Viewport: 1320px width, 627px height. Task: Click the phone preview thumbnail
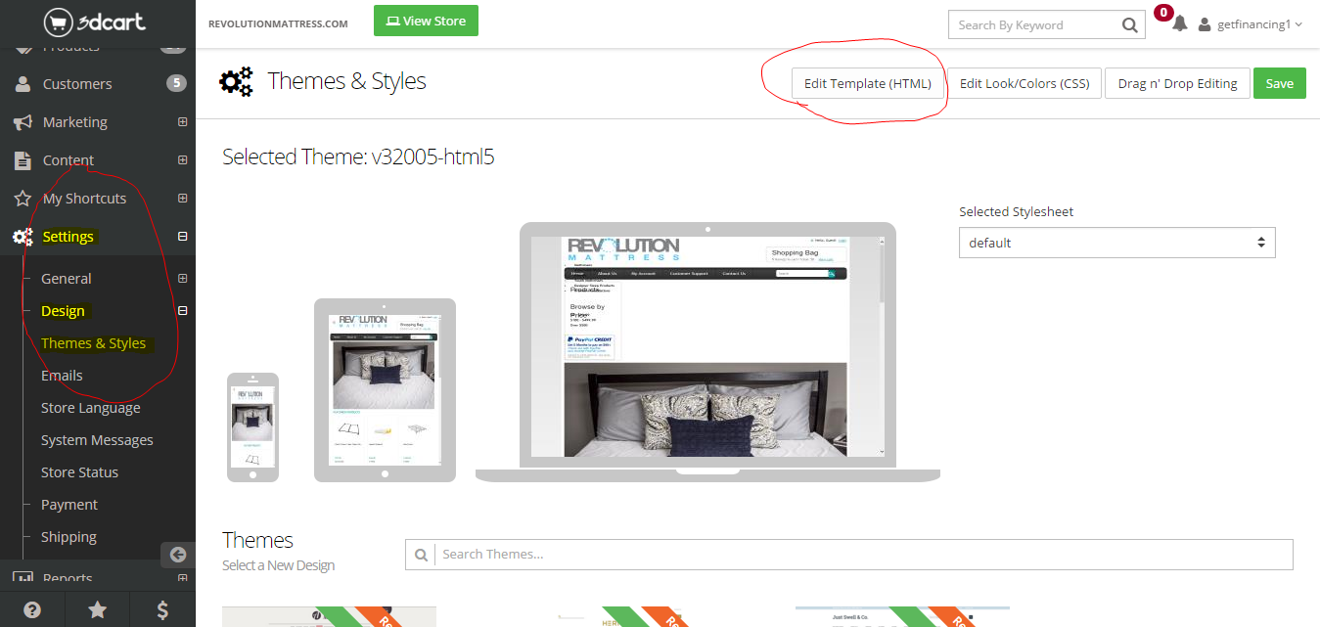coord(252,427)
